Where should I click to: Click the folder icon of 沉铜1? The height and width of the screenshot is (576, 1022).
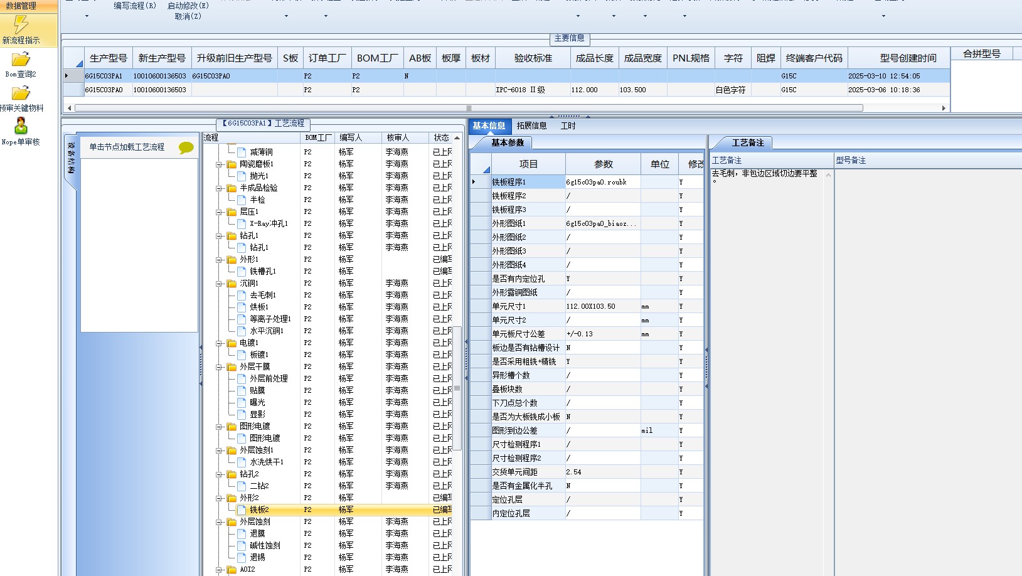coord(232,284)
